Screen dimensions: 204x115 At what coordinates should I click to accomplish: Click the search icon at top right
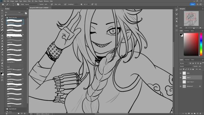[197, 4]
